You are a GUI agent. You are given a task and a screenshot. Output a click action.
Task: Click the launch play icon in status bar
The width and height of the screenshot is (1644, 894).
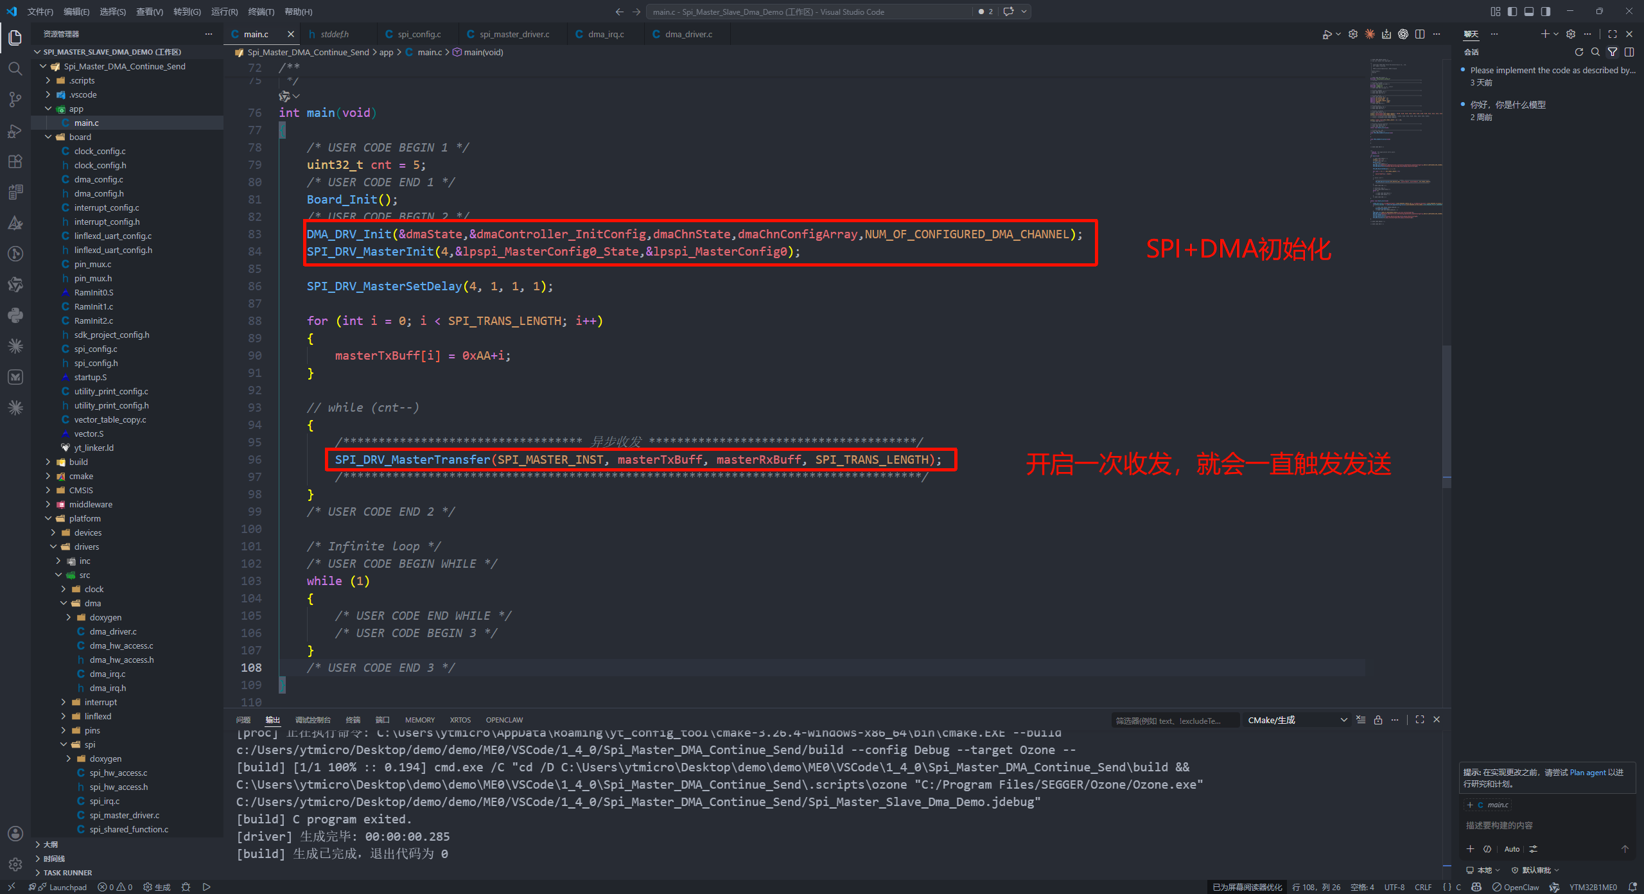[206, 887]
